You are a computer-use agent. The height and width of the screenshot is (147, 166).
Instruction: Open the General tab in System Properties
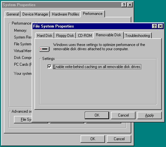13,14
